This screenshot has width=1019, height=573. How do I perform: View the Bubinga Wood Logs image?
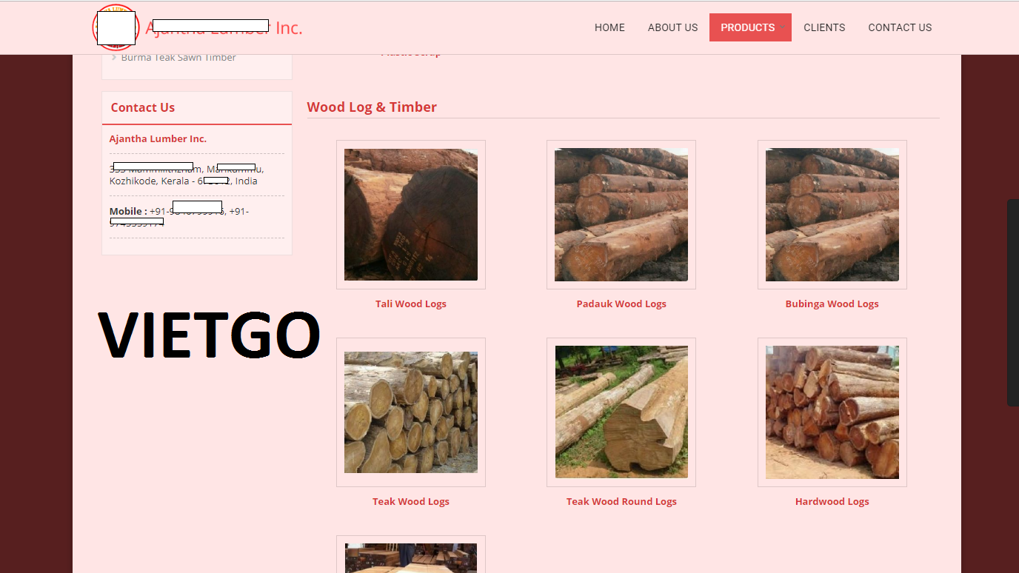pos(831,214)
